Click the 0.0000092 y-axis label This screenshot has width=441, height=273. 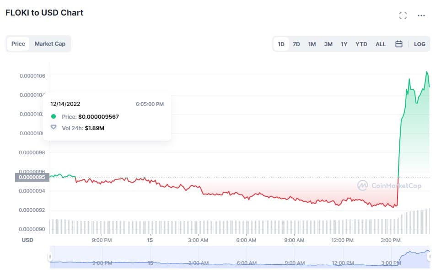click(x=32, y=210)
